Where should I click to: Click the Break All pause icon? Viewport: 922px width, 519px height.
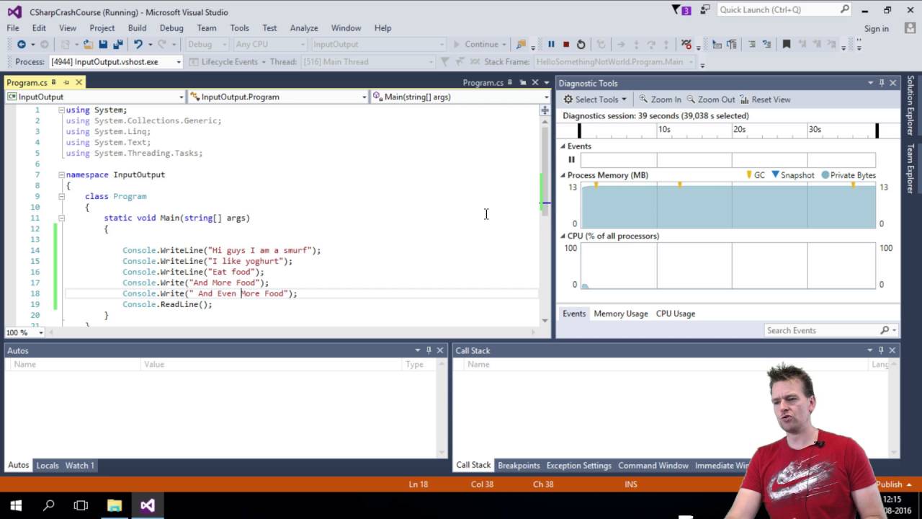coord(551,44)
